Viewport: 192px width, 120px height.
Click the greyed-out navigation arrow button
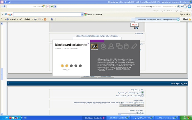point(185,6)
